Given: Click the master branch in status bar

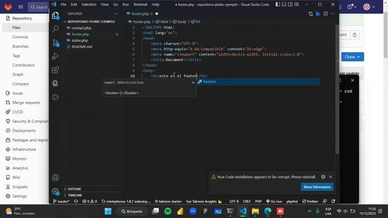Looking at the screenshot, I should (x=61, y=202).
